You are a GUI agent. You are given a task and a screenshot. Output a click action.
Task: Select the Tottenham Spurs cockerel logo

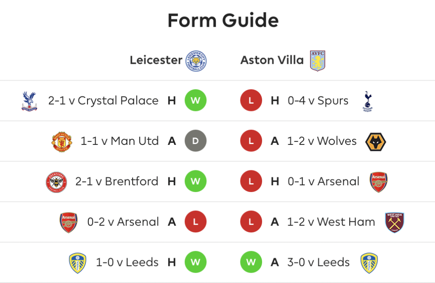[x=367, y=101]
